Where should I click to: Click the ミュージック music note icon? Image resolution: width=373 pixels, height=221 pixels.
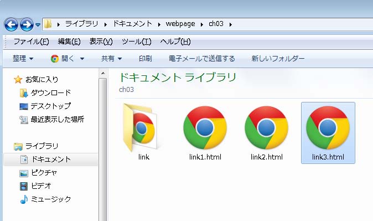click(24, 199)
